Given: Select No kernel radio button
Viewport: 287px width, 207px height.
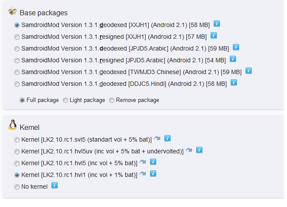Looking at the screenshot, I should coord(17,187).
